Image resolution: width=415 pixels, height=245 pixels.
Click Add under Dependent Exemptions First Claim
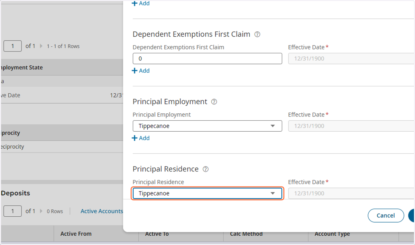(x=141, y=70)
